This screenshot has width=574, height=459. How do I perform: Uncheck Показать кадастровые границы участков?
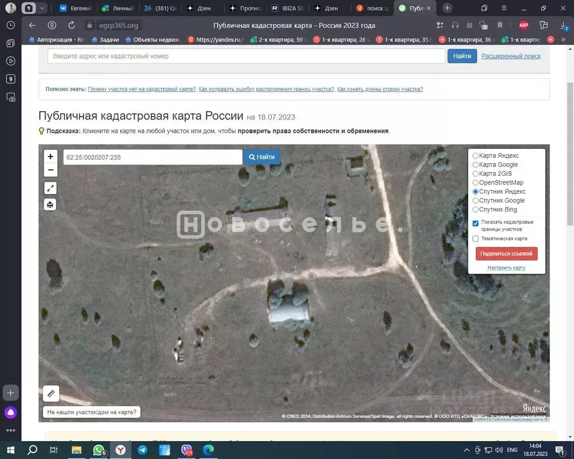tap(475, 223)
